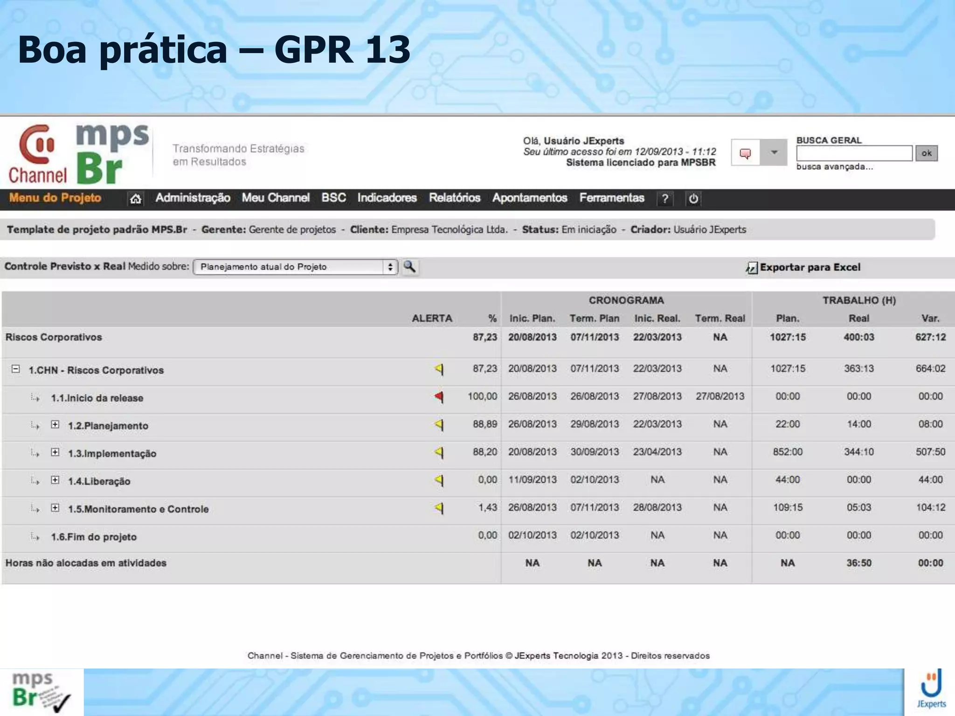Click yellow alert flag for 1.2.Planejamento
The width and height of the screenshot is (955, 716).
(439, 425)
